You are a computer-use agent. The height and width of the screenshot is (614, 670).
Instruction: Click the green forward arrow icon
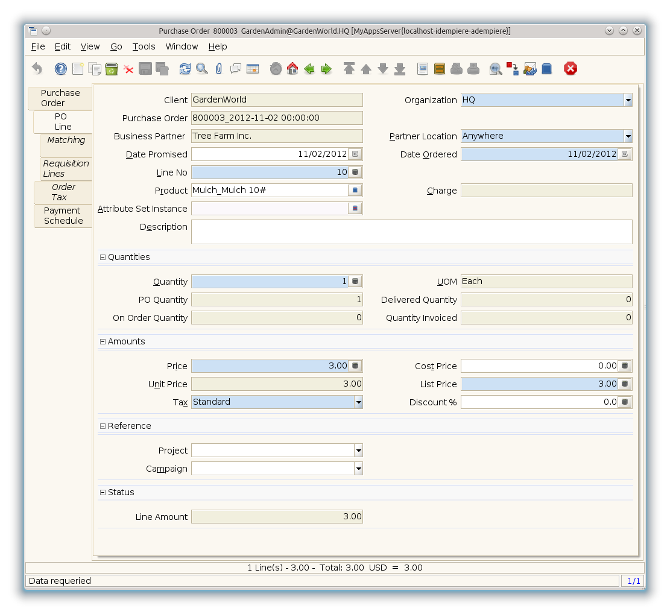326,69
